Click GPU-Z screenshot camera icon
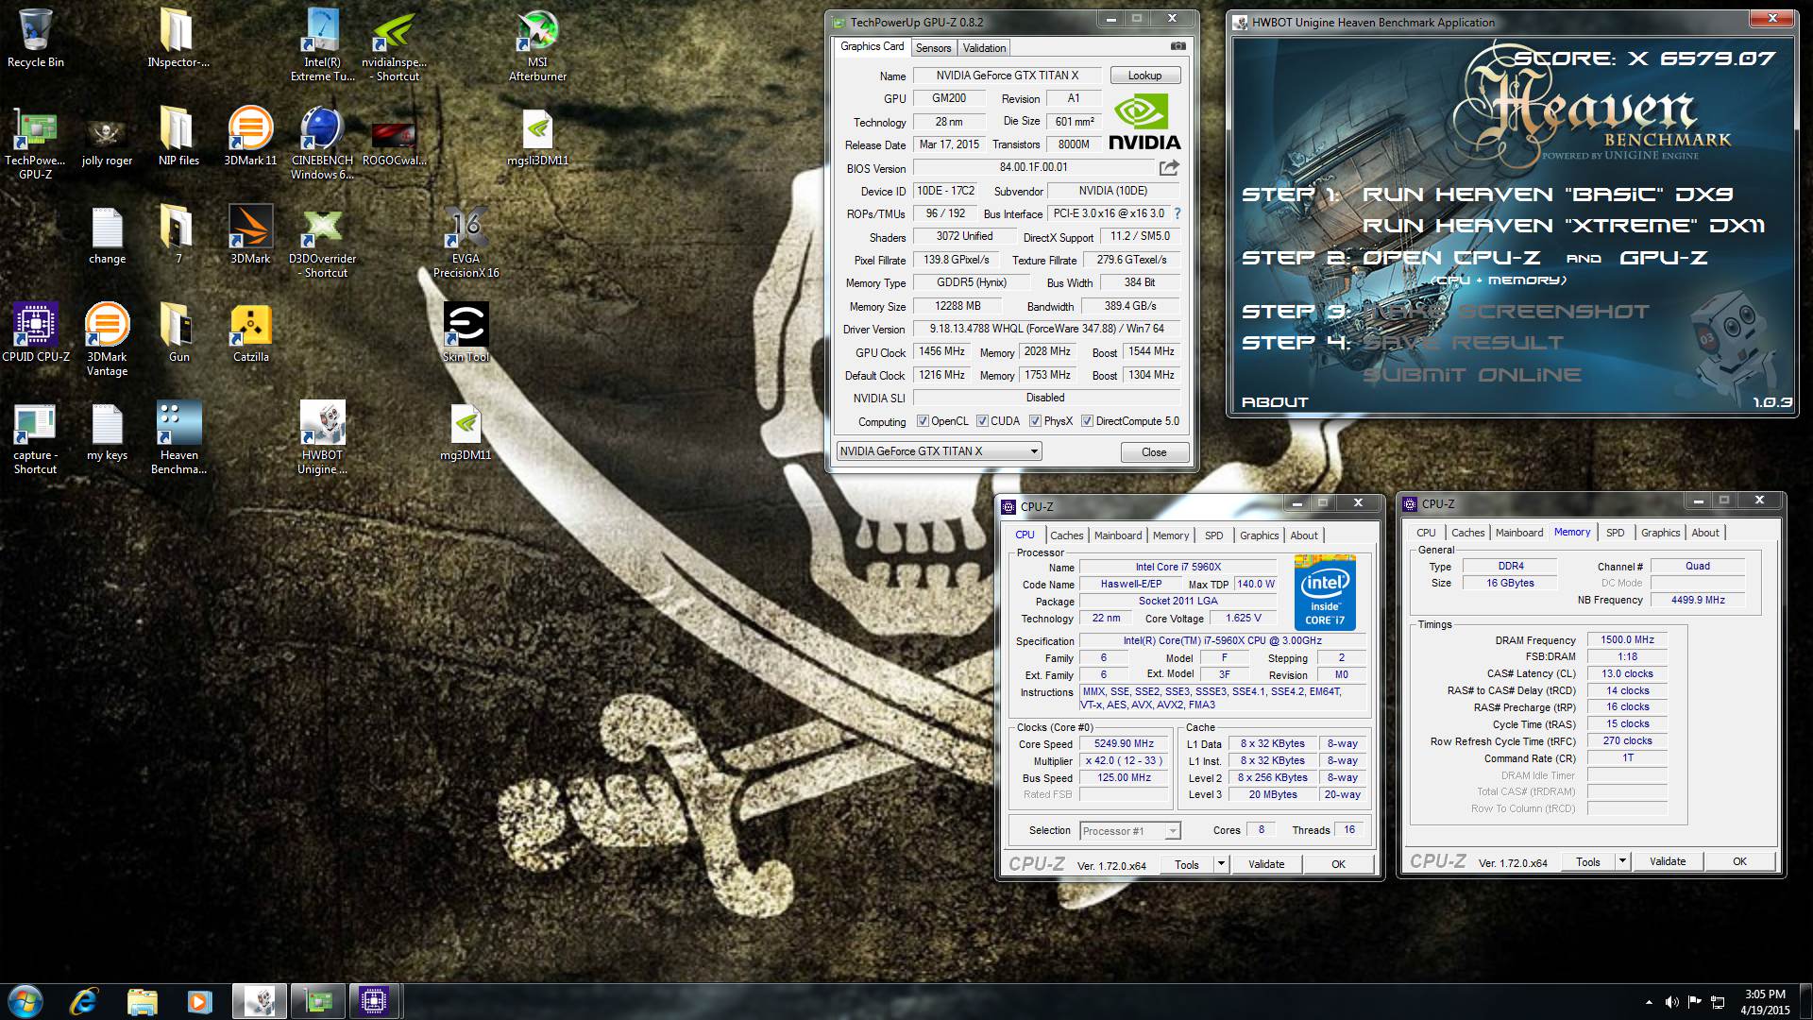 1178,46
